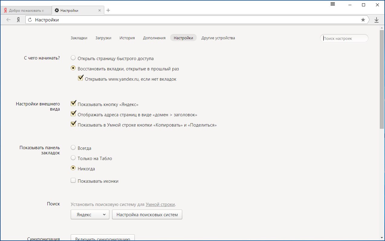Reload the page using the refresh icon
Screen dimensions: 385x241
pos(30,20)
